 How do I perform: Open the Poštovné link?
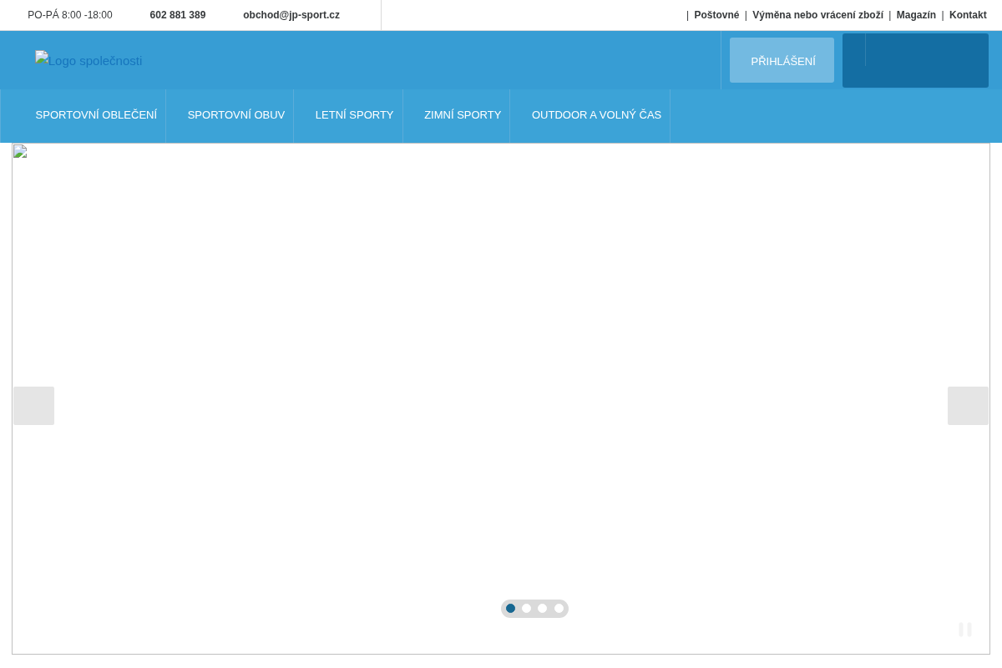716,15
